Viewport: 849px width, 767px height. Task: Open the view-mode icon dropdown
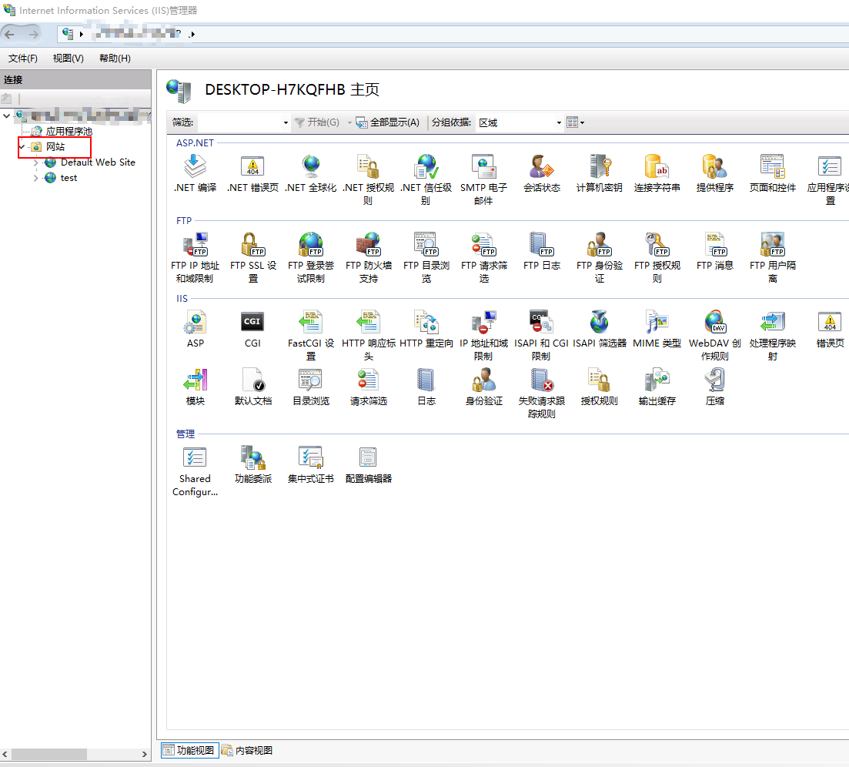(576, 122)
